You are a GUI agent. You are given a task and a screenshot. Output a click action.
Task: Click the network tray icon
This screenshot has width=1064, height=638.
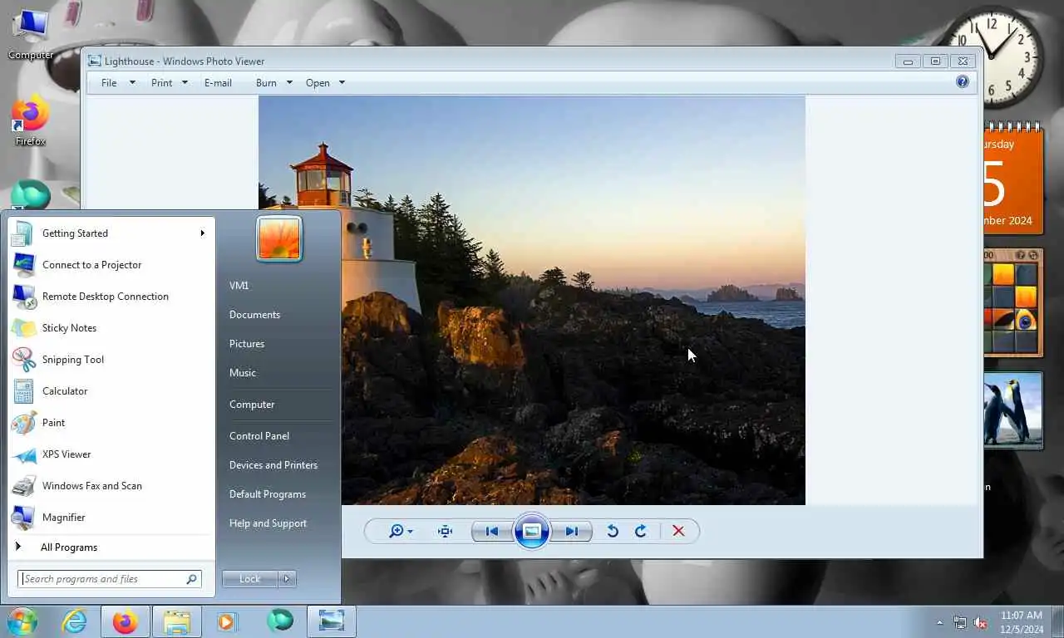pos(960,622)
